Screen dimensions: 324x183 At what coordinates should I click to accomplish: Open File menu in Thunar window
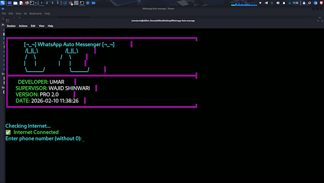(x=4, y=13)
